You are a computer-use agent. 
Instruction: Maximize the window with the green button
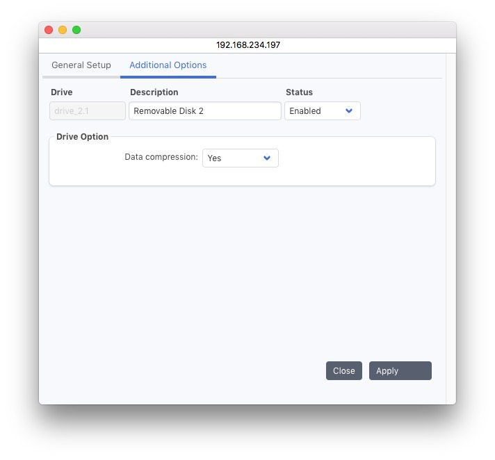[x=76, y=30]
